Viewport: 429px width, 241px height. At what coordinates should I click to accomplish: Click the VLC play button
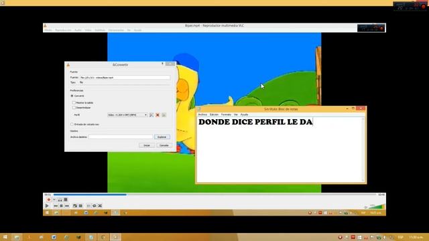(x=47, y=206)
